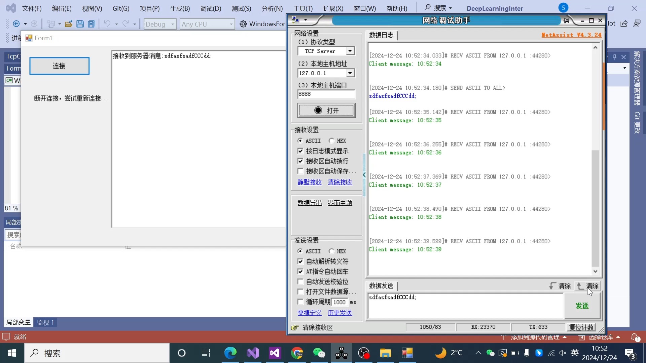This screenshot has height=363, width=646.
Task: Click the Save All icon in toolbar
Action: 92,24
